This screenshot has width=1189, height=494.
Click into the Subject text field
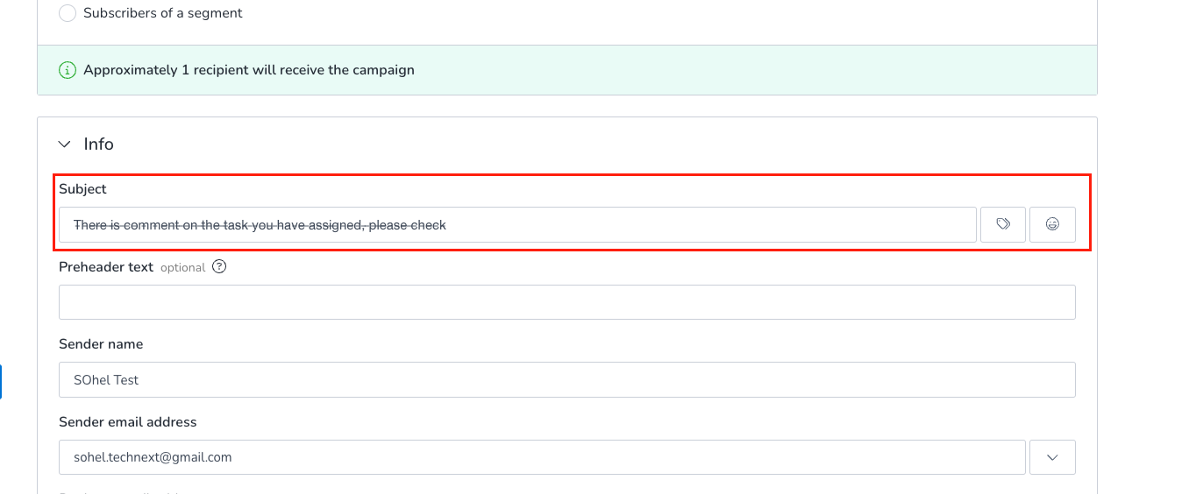click(517, 225)
